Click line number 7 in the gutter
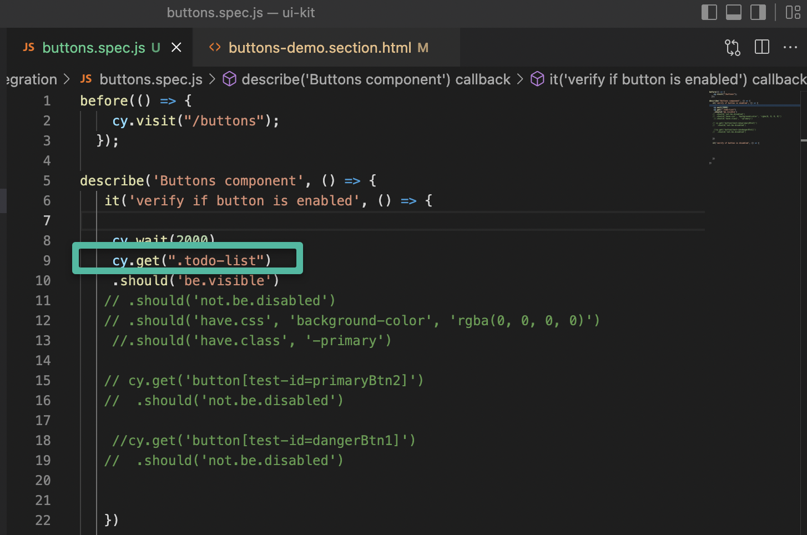This screenshot has height=535, width=807. (47, 221)
